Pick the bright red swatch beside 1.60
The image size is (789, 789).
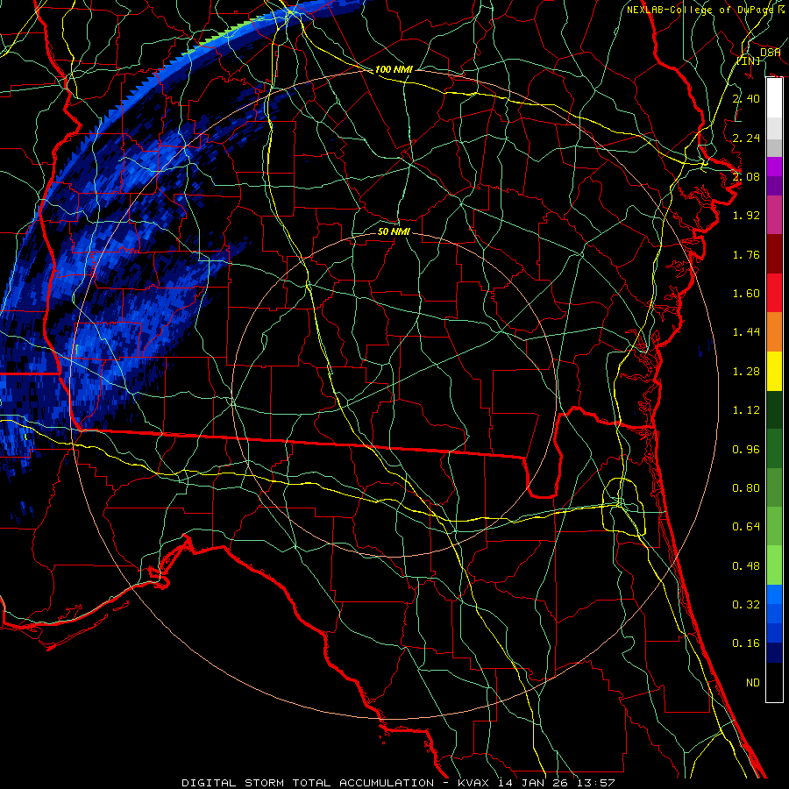774,293
